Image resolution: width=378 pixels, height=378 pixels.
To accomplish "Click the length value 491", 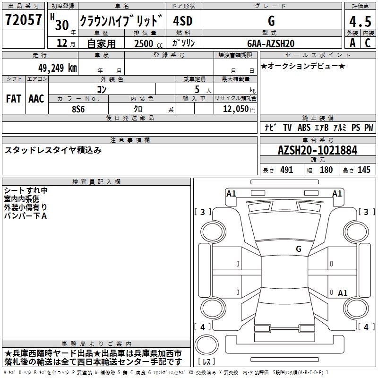I will [x=287, y=170].
